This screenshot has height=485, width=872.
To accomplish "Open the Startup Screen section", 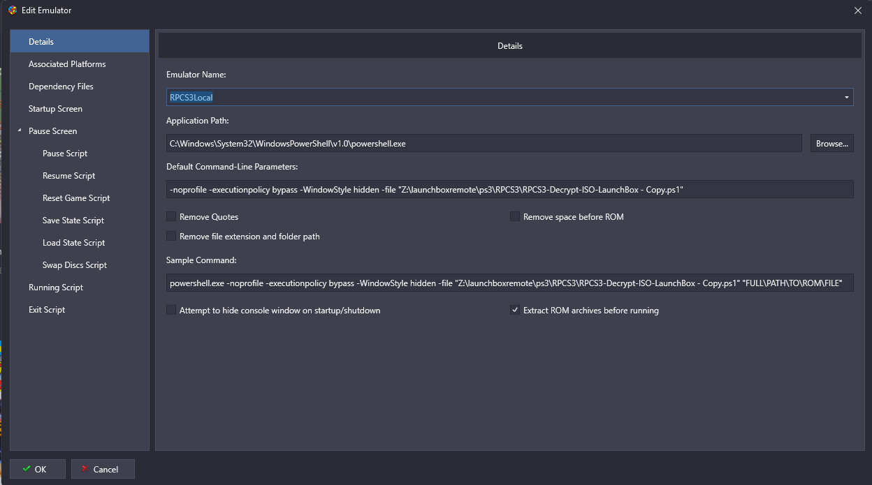I will tap(80, 109).
